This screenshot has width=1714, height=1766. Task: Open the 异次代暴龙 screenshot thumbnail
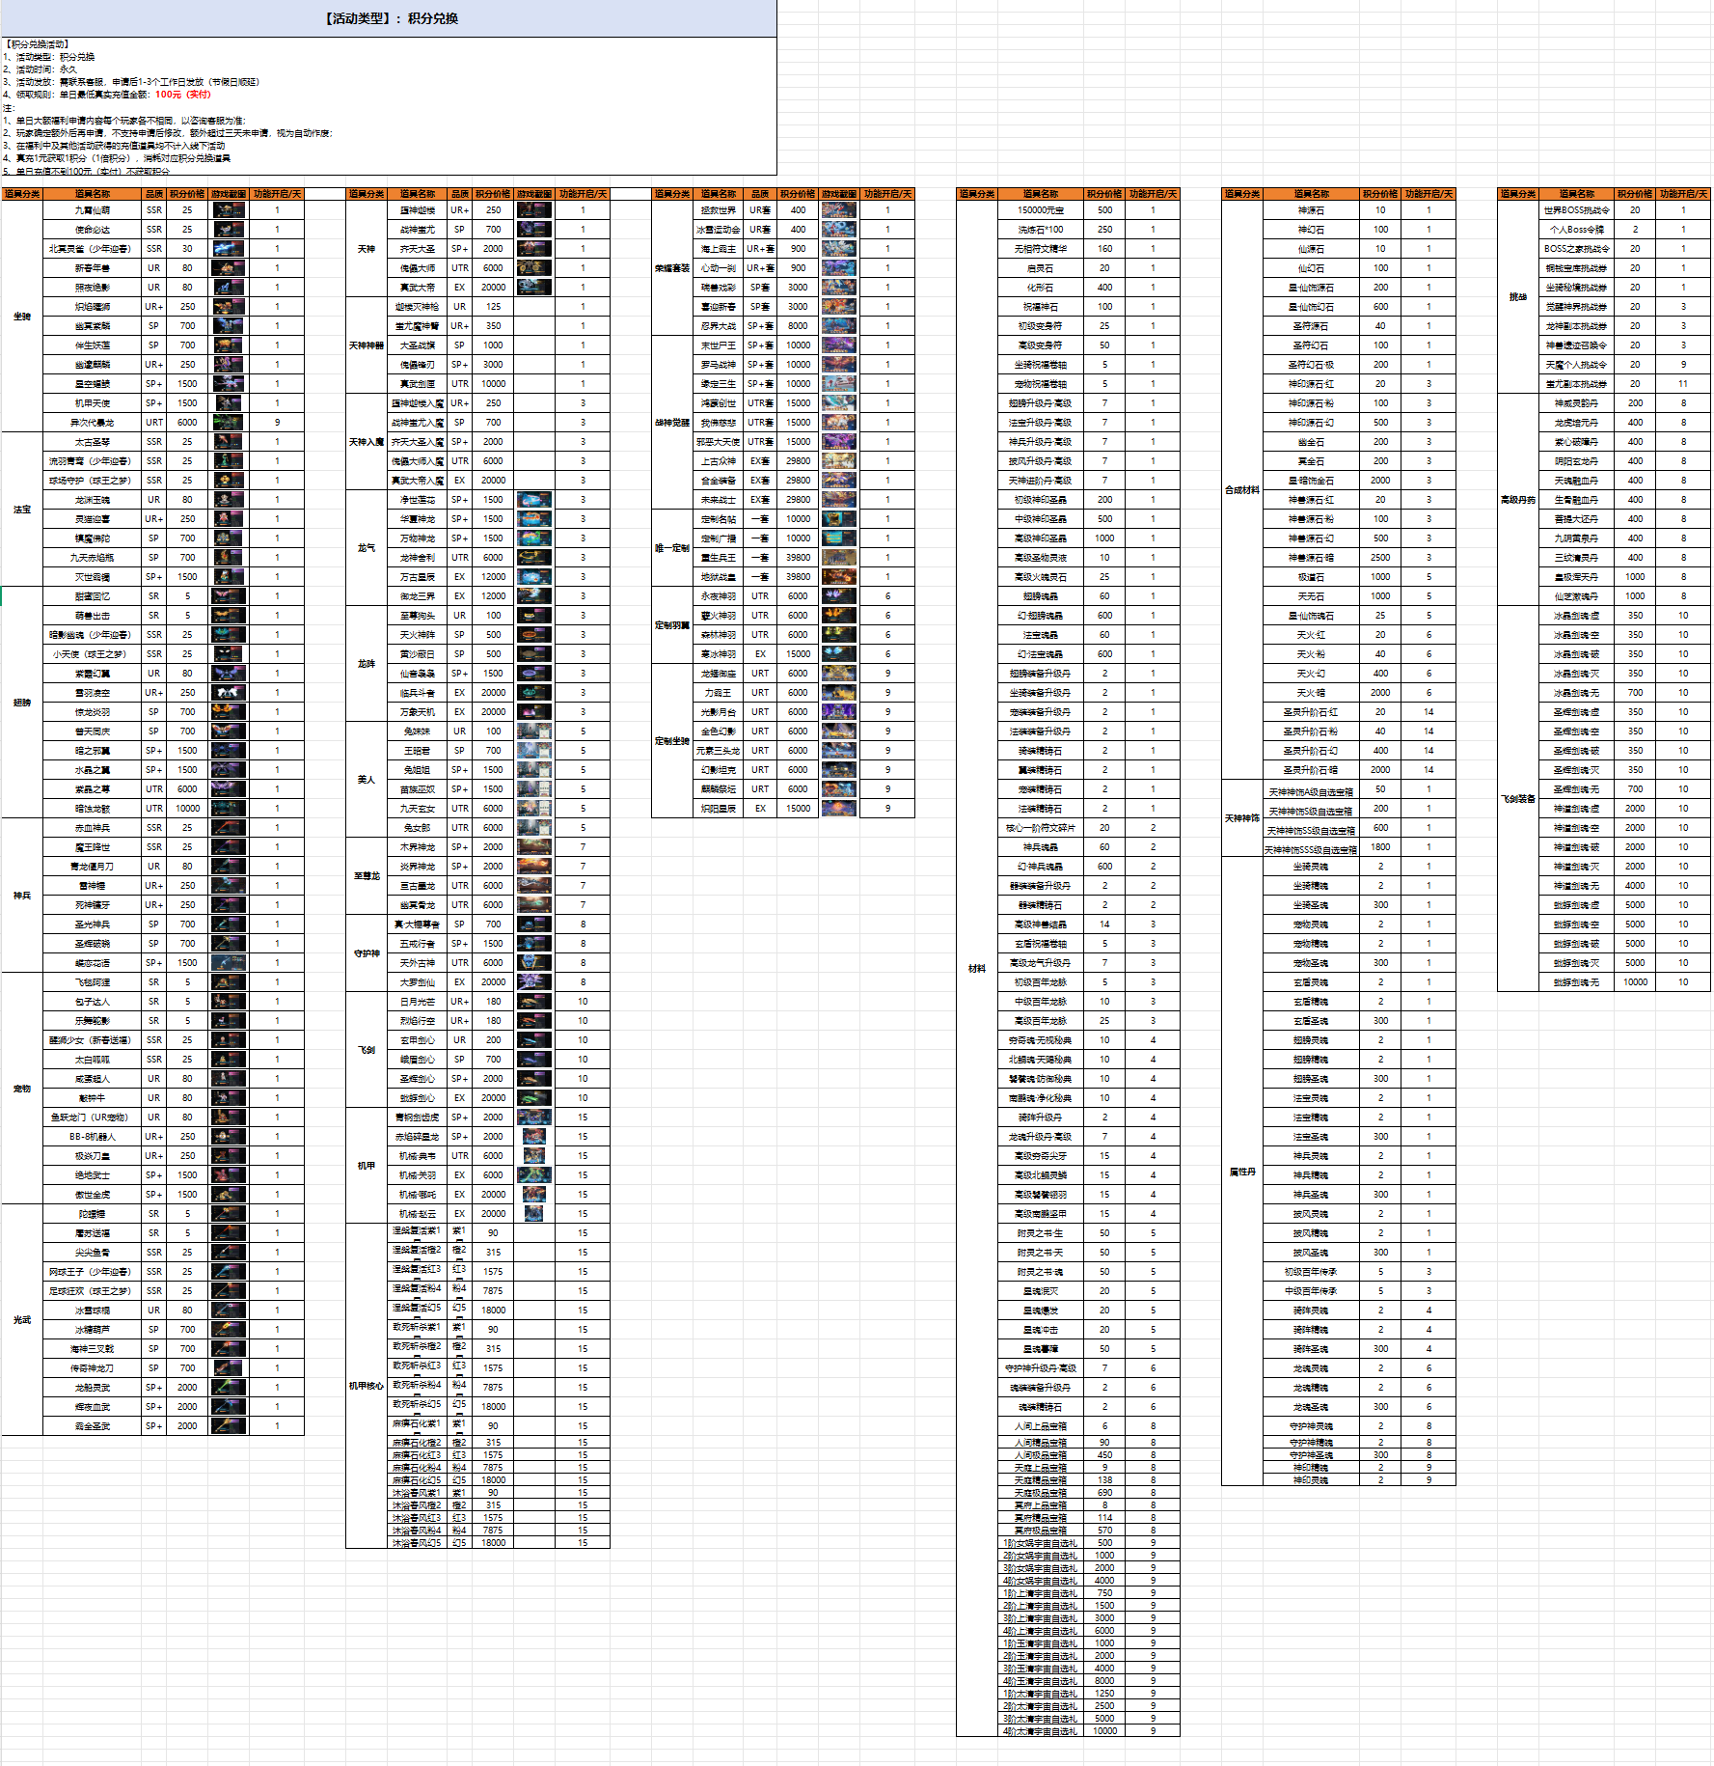pos(229,423)
